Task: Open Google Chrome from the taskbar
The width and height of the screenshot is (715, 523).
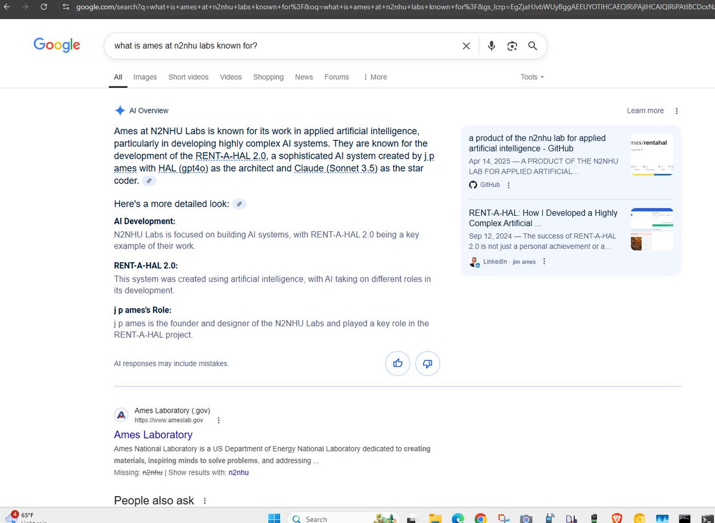Action: click(480, 518)
